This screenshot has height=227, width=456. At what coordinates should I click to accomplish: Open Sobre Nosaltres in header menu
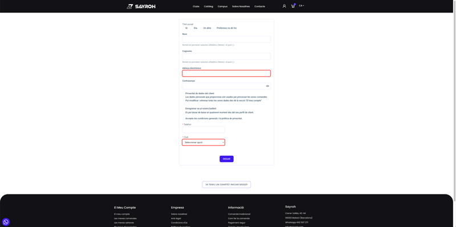click(x=241, y=6)
